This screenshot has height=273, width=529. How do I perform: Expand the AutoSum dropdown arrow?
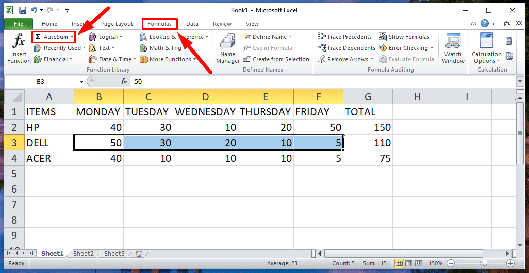(x=72, y=37)
